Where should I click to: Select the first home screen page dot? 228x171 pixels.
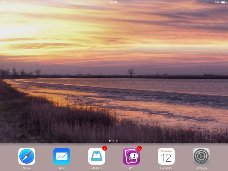click(x=110, y=141)
